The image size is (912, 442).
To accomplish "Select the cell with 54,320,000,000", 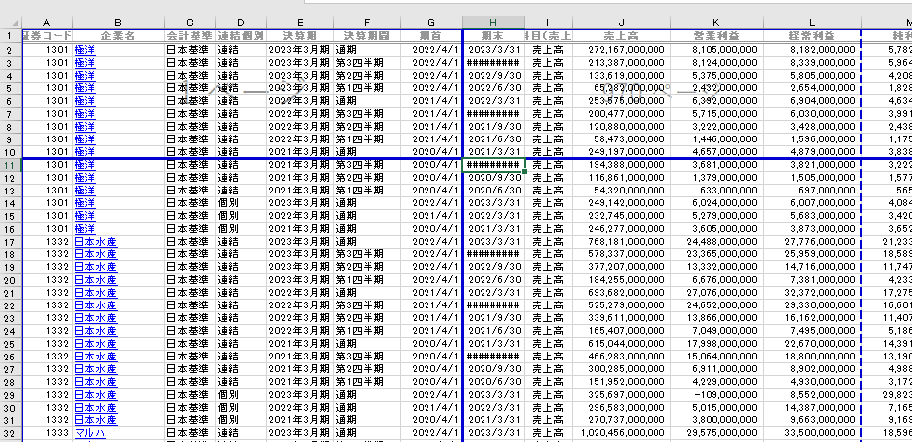I will click(621, 191).
